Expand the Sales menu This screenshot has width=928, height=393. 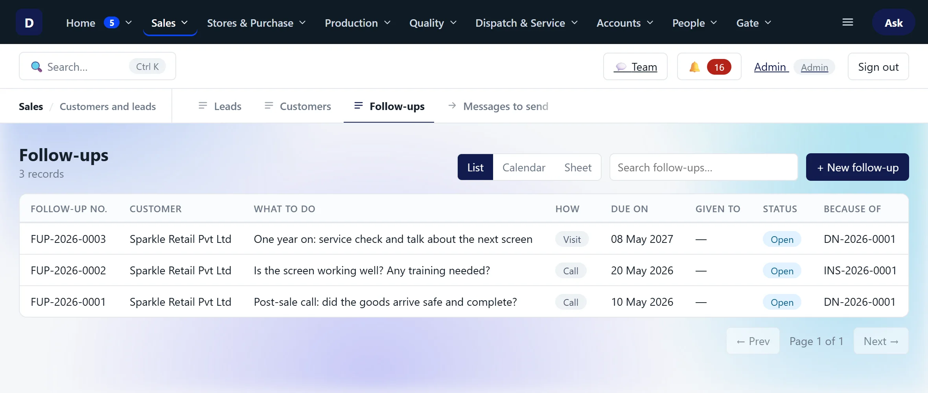[170, 23]
